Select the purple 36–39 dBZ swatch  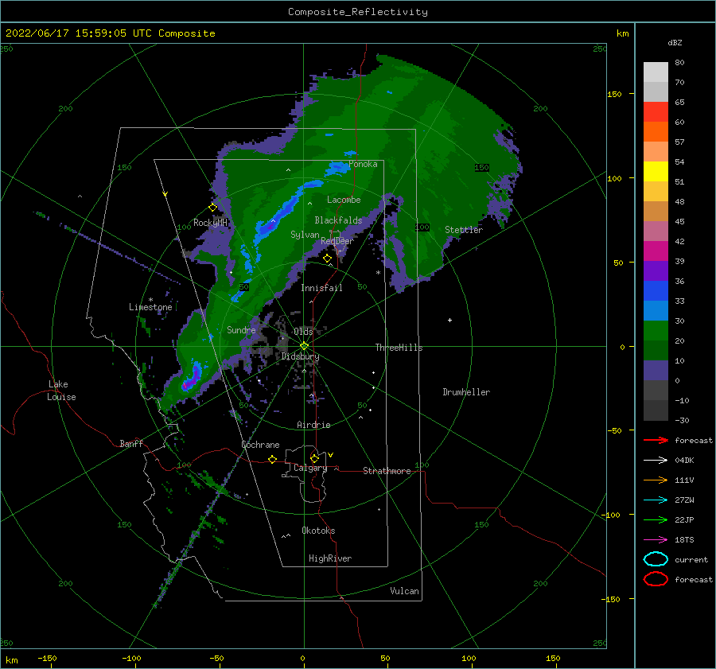pyautogui.click(x=656, y=270)
